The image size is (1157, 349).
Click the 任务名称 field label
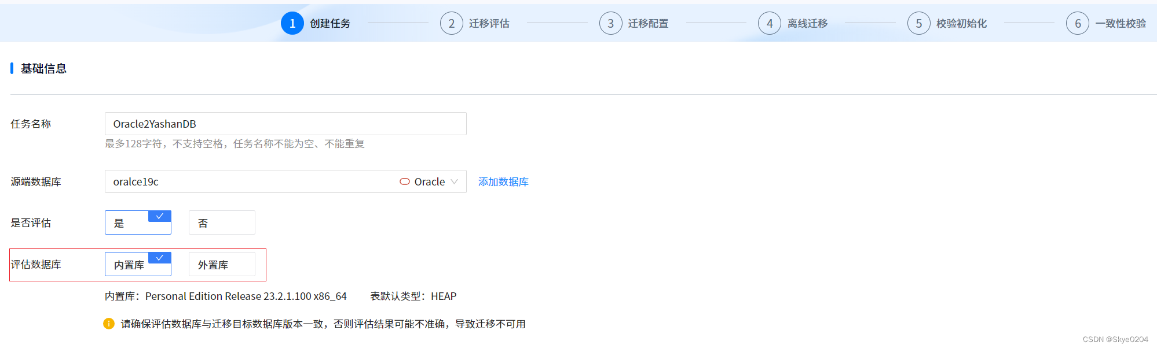point(31,124)
